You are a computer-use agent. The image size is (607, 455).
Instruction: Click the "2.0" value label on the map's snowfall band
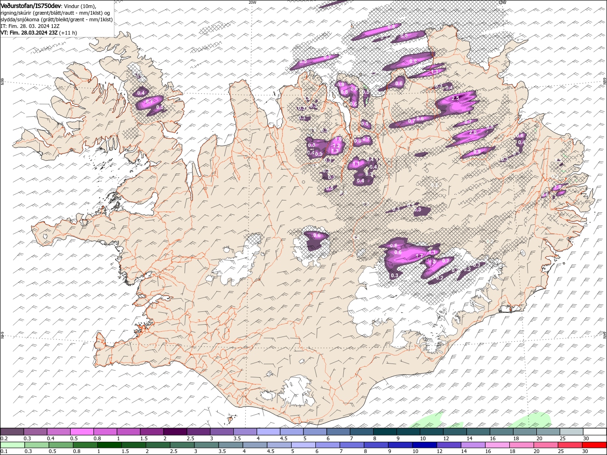tap(472, 133)
